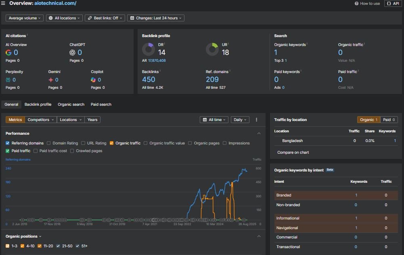Screen dimensions: 404x255
Task: Open the aiotechnical.com/ link
Action: (x=55, y=3)
